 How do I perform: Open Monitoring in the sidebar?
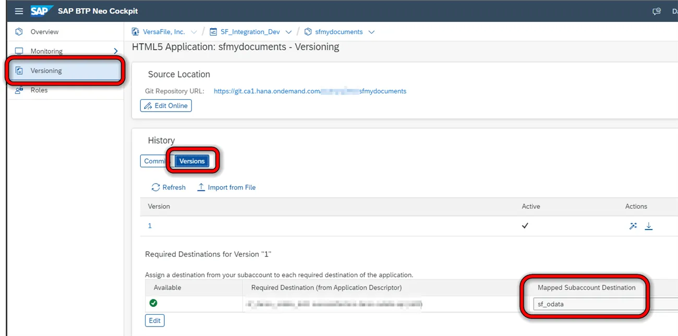point(46,51)
